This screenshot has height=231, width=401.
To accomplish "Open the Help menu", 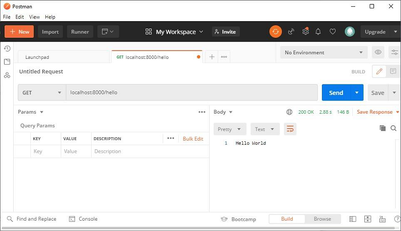I will [x=50, y=17].
